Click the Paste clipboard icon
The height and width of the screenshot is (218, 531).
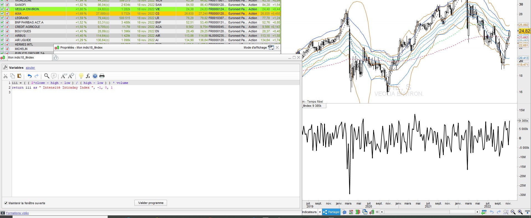[x=19, y=76]
